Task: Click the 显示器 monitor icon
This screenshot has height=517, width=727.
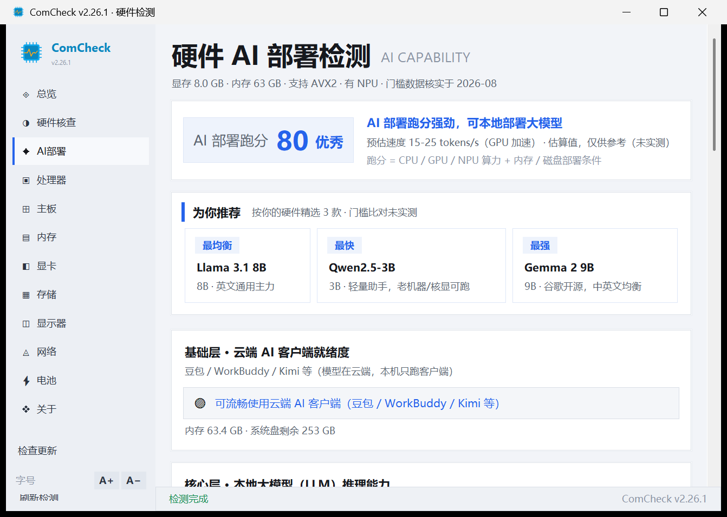Action: [26, 324]
